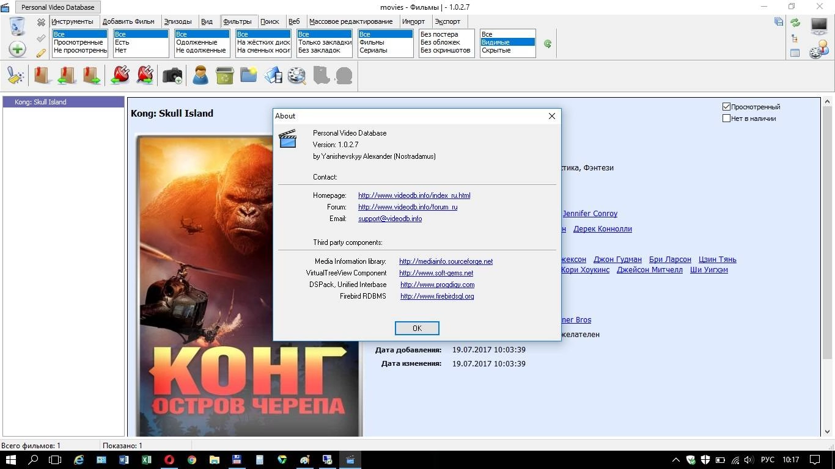Screen dimensions: 835x469
Task: Click the Windows Start button
Action: 11,460
